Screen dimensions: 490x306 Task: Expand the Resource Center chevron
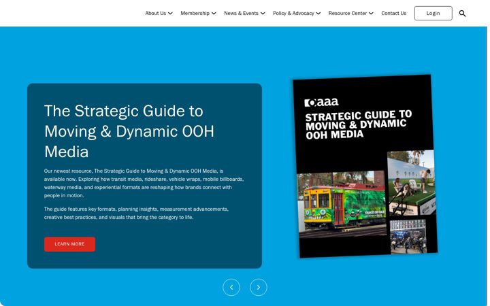click(x=371, y=14)
